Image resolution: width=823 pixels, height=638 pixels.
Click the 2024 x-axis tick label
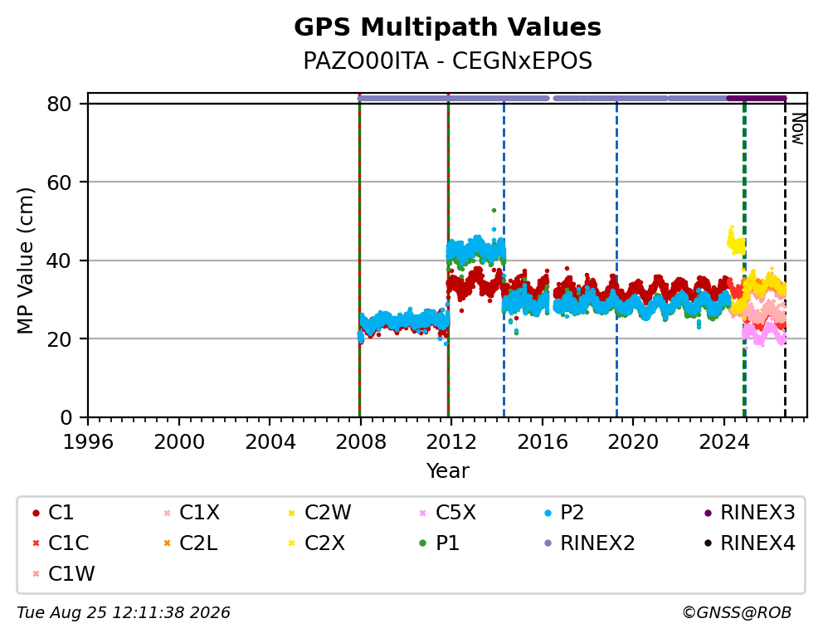click(x=723, y=441)
